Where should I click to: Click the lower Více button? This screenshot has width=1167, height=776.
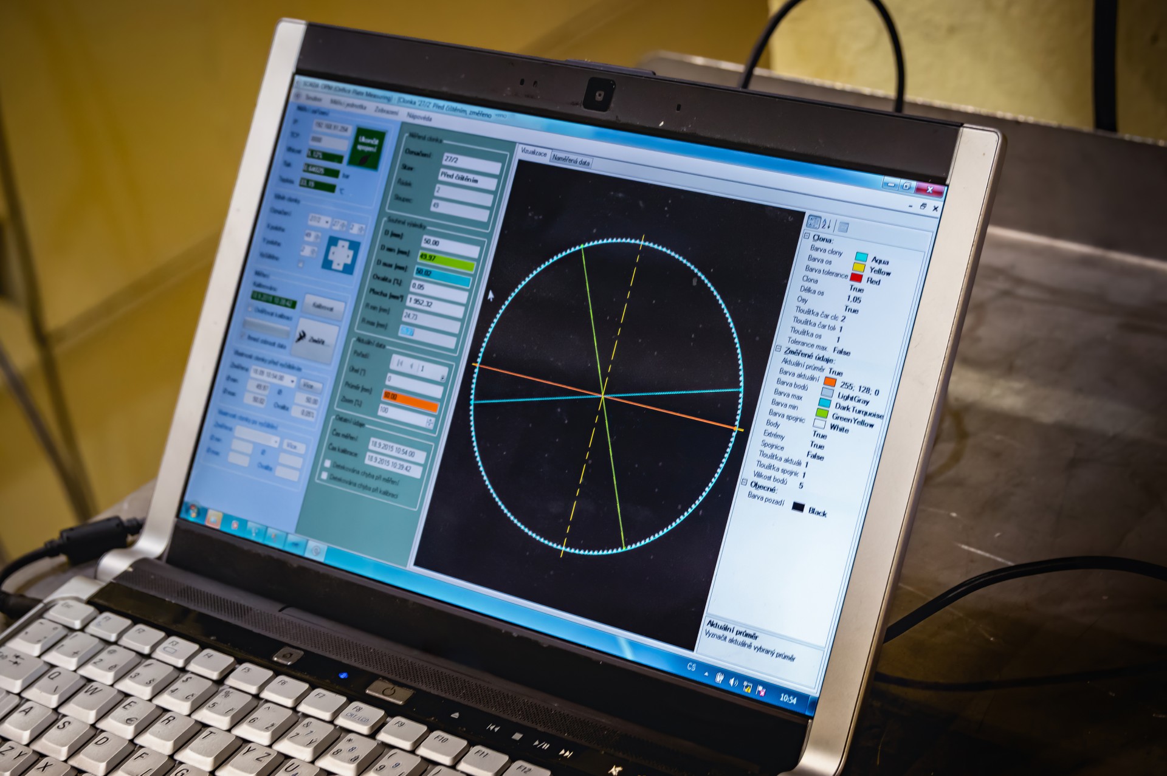click(x=294, y=447)
